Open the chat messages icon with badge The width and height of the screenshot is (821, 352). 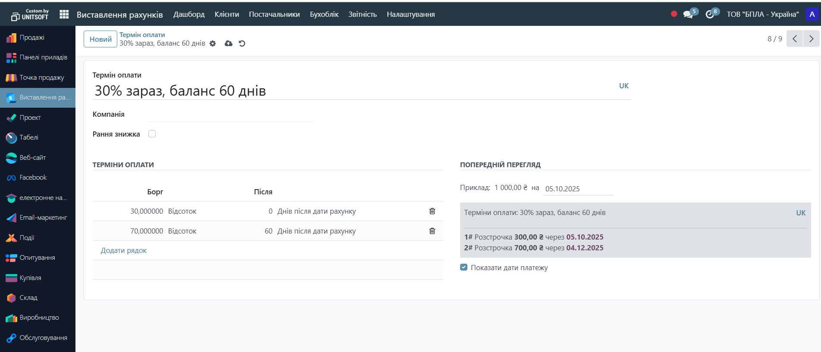[688, 14]
